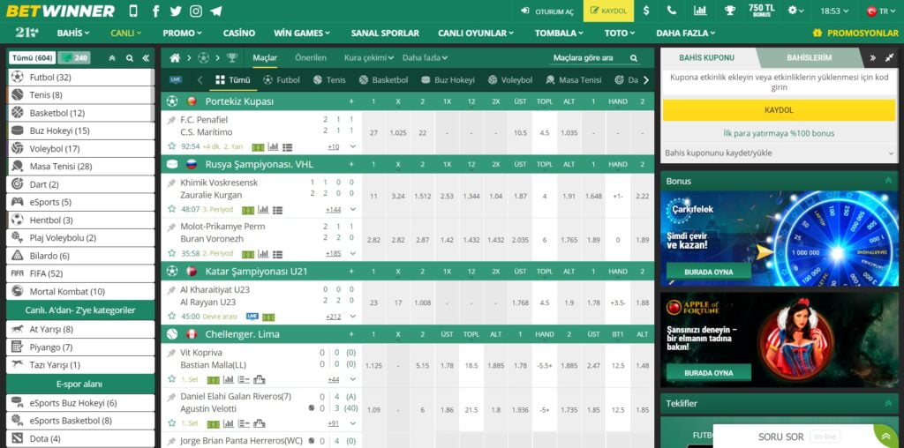
Task: Click the yellow Kaydol header button
Action: [608, 11]
